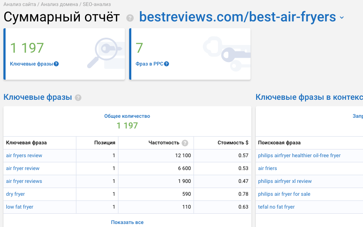Go to Анализ сайта breadcrumb

coord(20,4)
